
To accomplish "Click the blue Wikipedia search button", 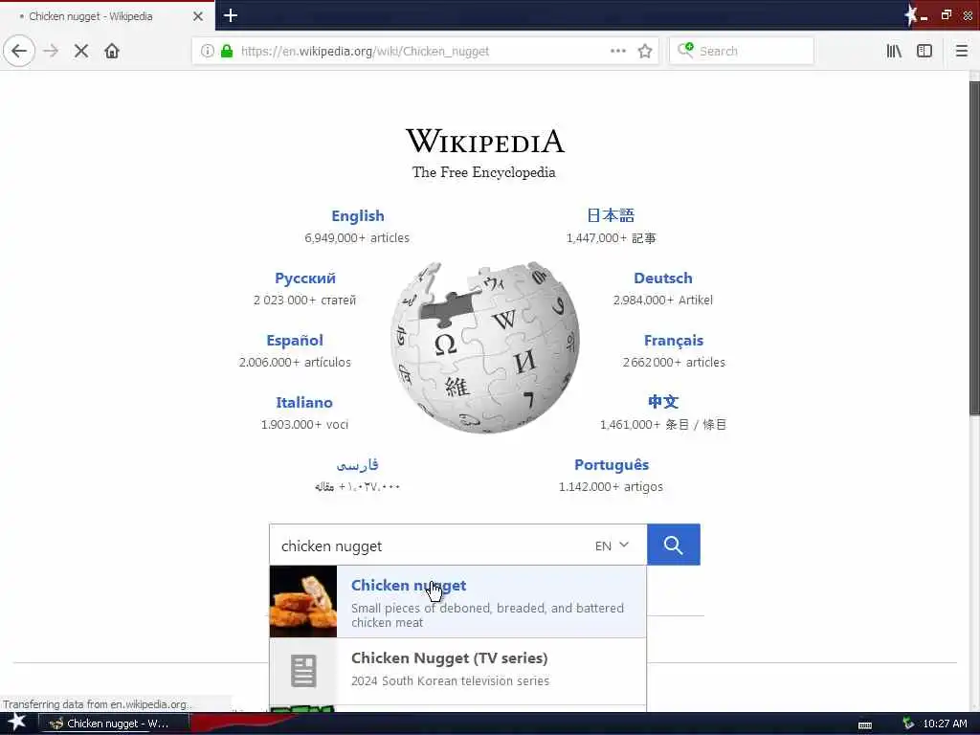I will [673, 545].
